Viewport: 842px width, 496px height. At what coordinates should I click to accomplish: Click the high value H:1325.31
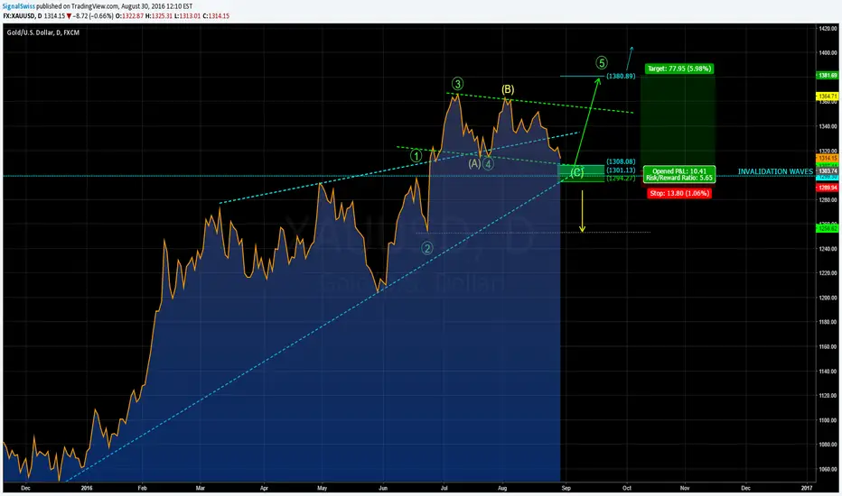(158, 16)
